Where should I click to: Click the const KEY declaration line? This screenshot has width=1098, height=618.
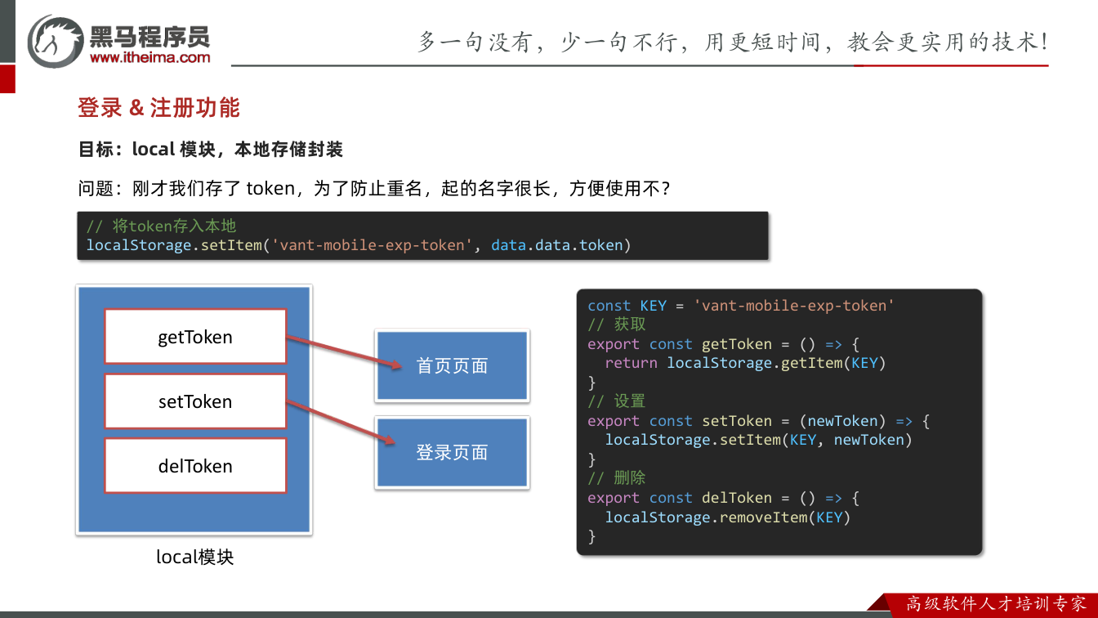tap(741, 306)
